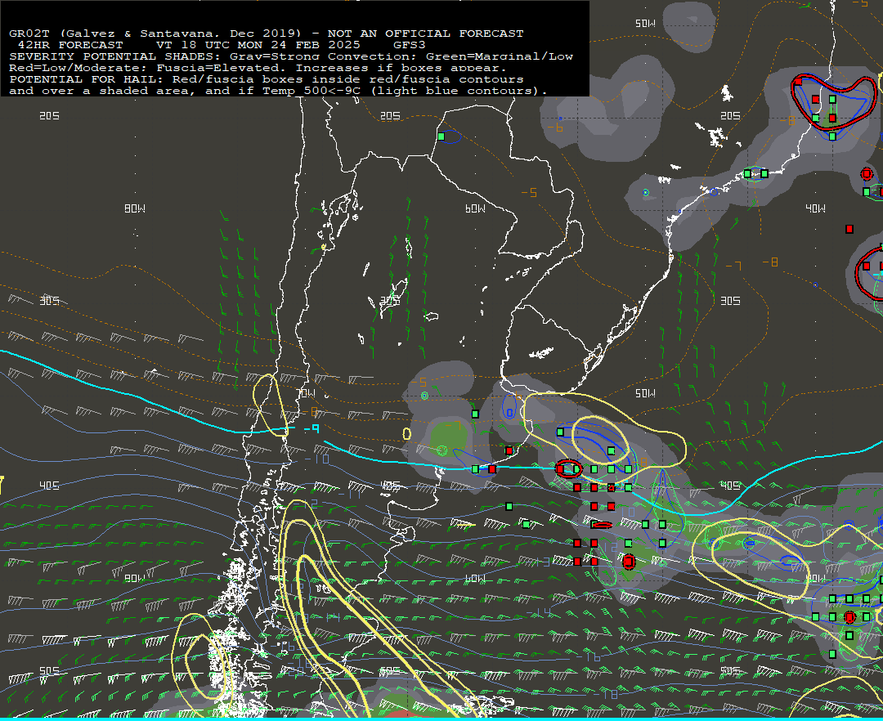
Task: Click the green shaded patch over central Argentina
Action: click(x=449, y=438)
